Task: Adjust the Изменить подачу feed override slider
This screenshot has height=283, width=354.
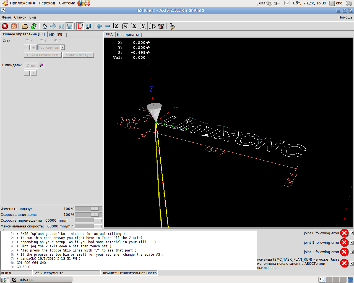Action: pos(95,209)
